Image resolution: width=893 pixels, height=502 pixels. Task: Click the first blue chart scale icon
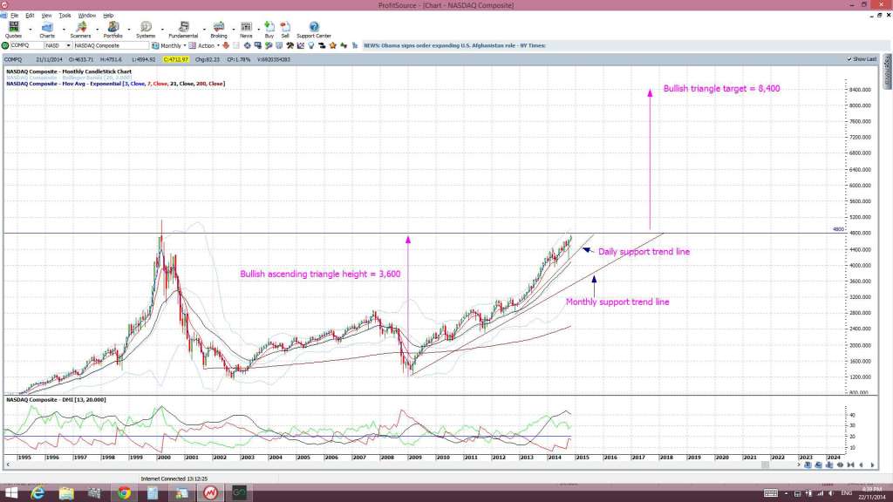coord(808,465)
